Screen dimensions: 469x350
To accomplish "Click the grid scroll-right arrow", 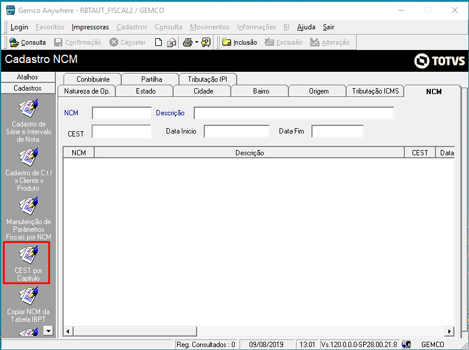I will pos(449,331).
